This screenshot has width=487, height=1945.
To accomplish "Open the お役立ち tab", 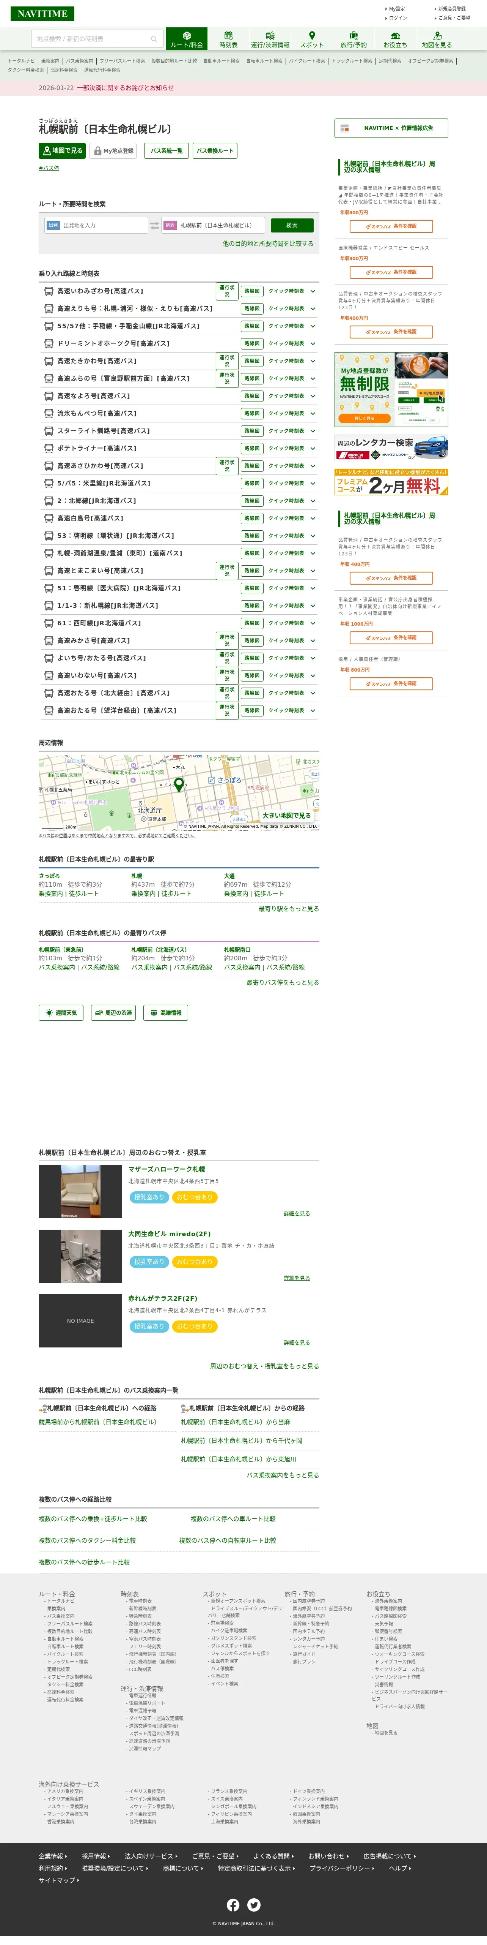I will (x=395, y=39).
